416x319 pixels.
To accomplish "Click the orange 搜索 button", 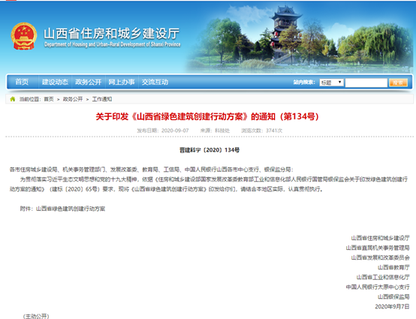I will [398, 83].
